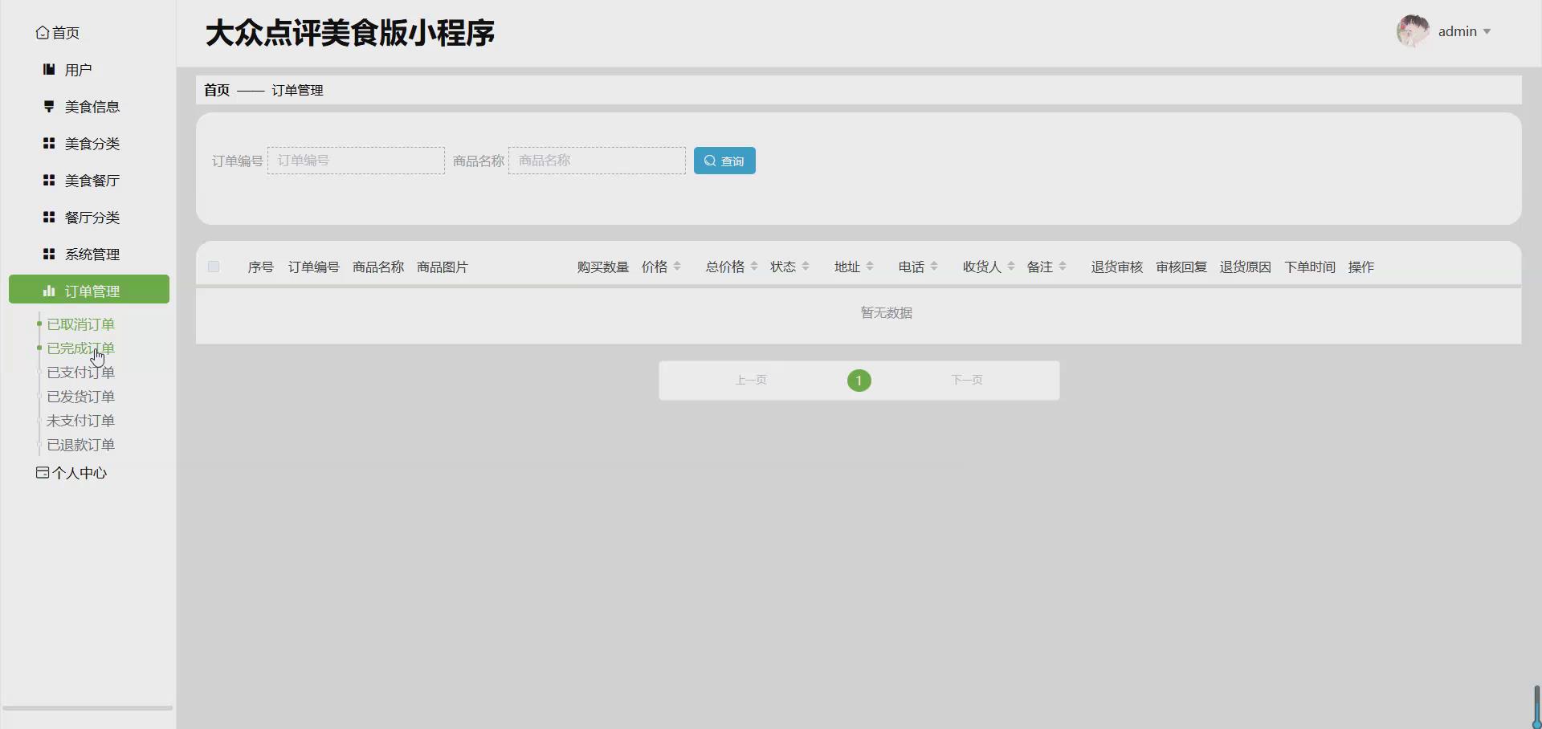
Task: Click the 总价格 sort arrows
Action: (753, 266)
